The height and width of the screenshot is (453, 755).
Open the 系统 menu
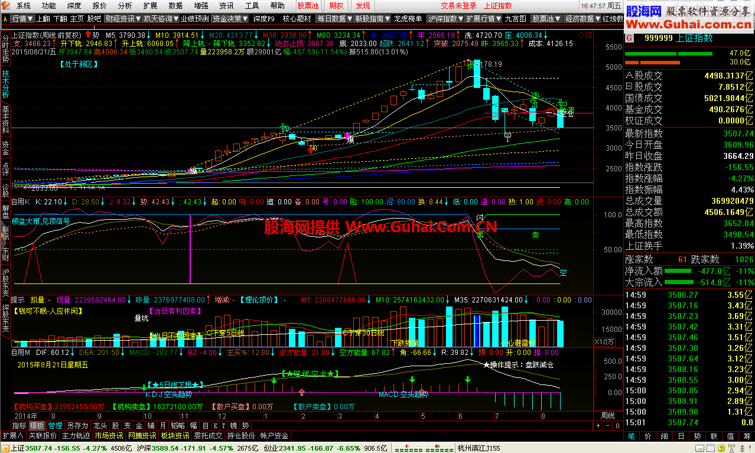pyautogui.click(x=24, y=6)
